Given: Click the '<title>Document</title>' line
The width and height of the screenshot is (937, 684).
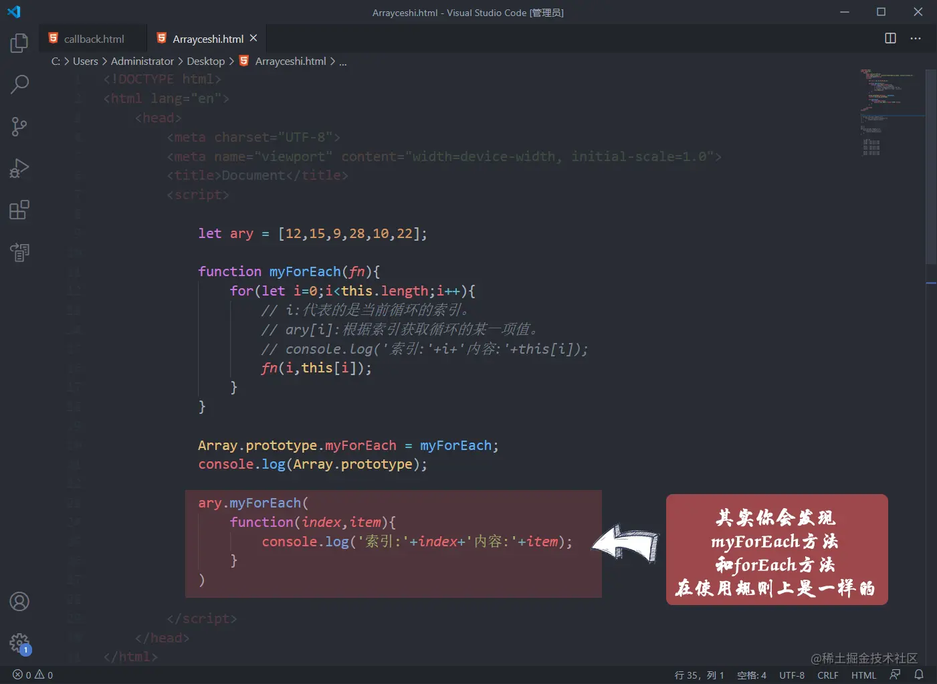Looking at the screenshot, I should [257, 175].
